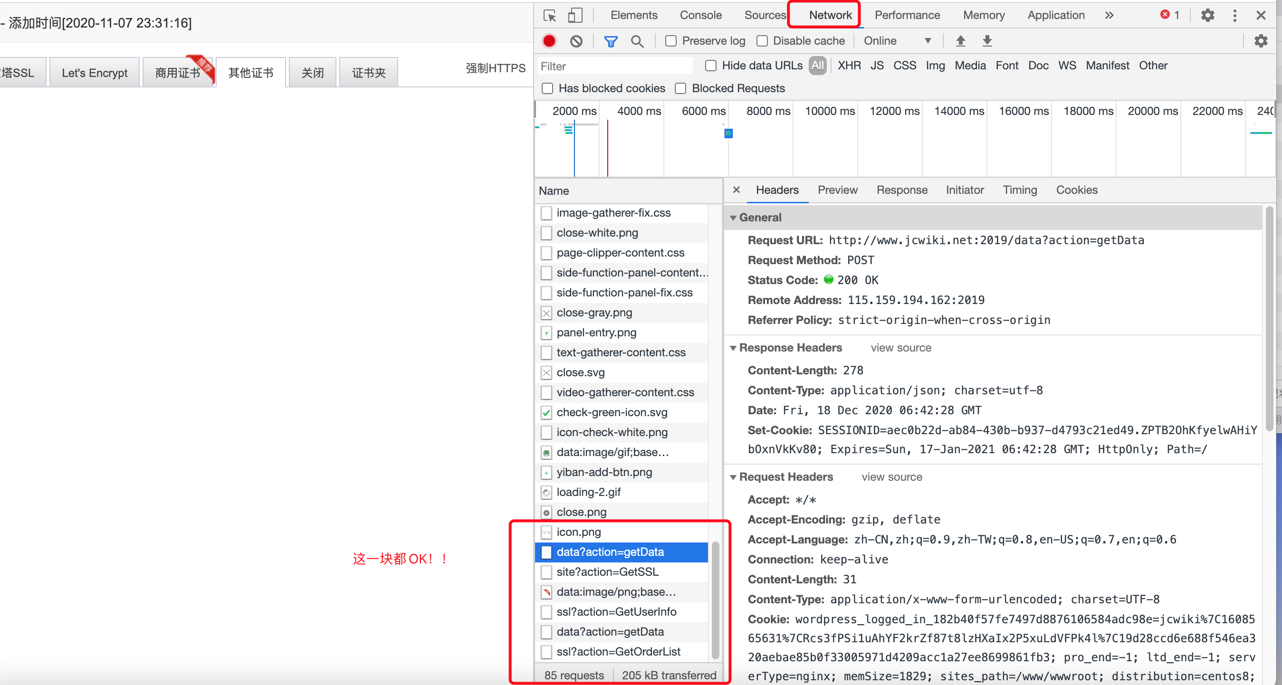Export HAR file with the download arrow
This screenshot has height=685, width=1282.
point(987,41)
